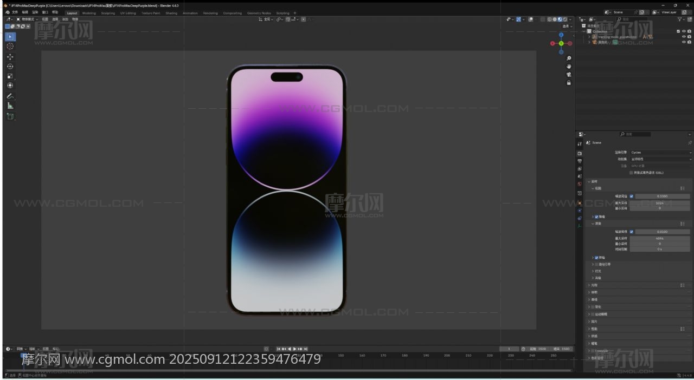This screenshot has width=694, height=380.
Task: Select the Select Box tool
Action: 10,37
